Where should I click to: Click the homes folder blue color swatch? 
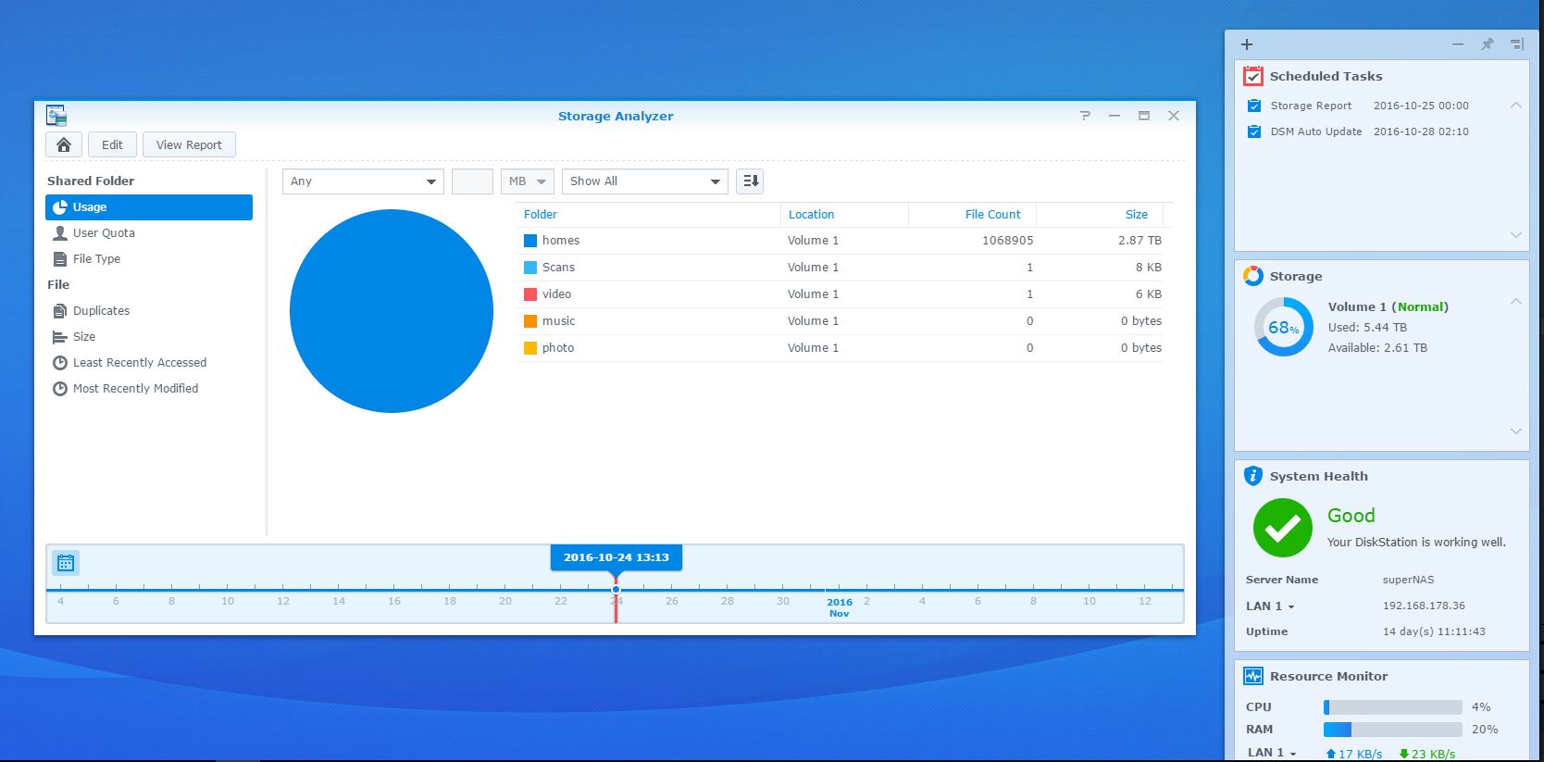pyautogui.click(x=530, y=241)
